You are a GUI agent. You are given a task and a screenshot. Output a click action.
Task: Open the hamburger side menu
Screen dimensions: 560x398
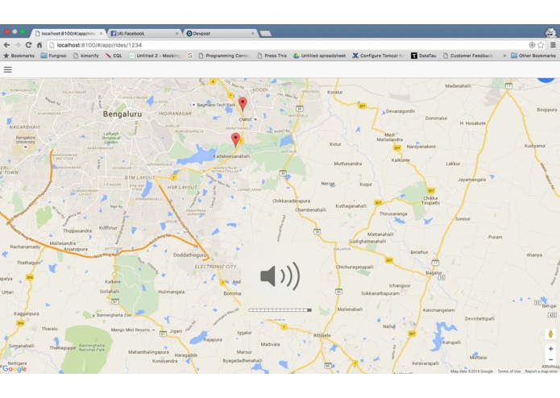(8, 69)
